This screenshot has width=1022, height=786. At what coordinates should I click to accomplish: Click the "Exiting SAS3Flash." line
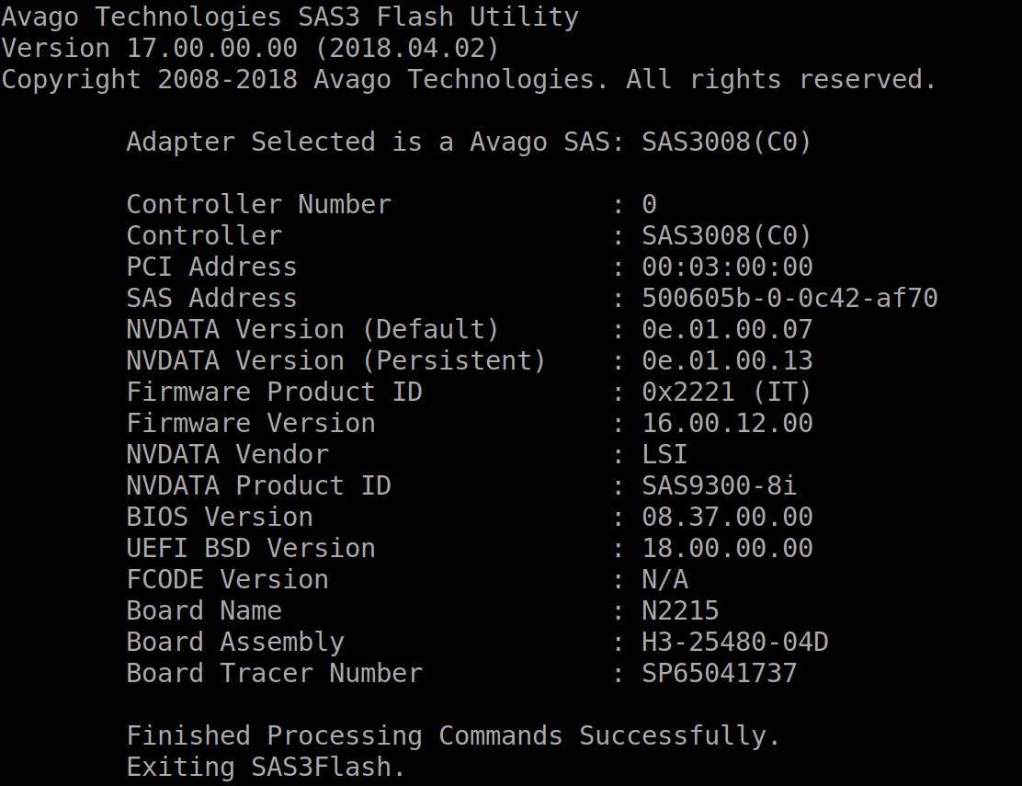point(266,767)
